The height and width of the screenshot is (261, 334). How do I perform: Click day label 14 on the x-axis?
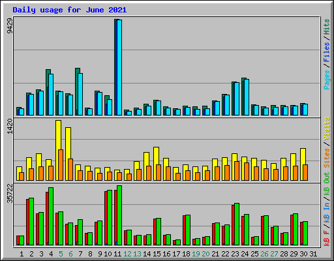[147, 254]
